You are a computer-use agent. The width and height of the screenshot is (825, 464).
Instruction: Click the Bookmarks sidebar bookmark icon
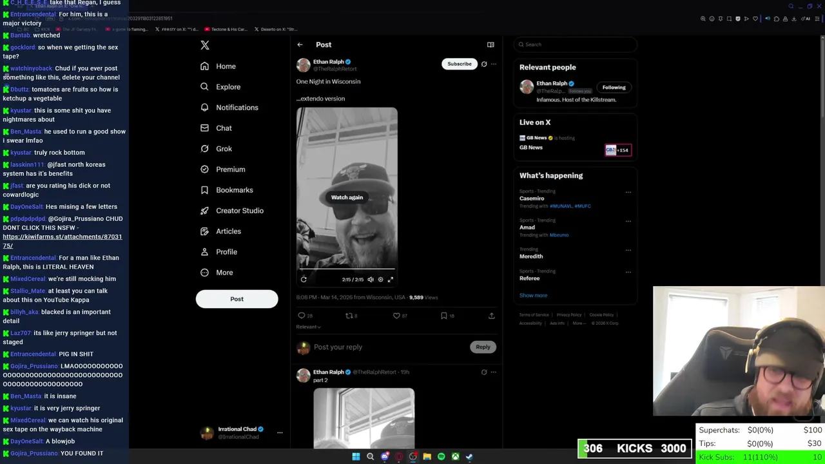pos(204,190)
